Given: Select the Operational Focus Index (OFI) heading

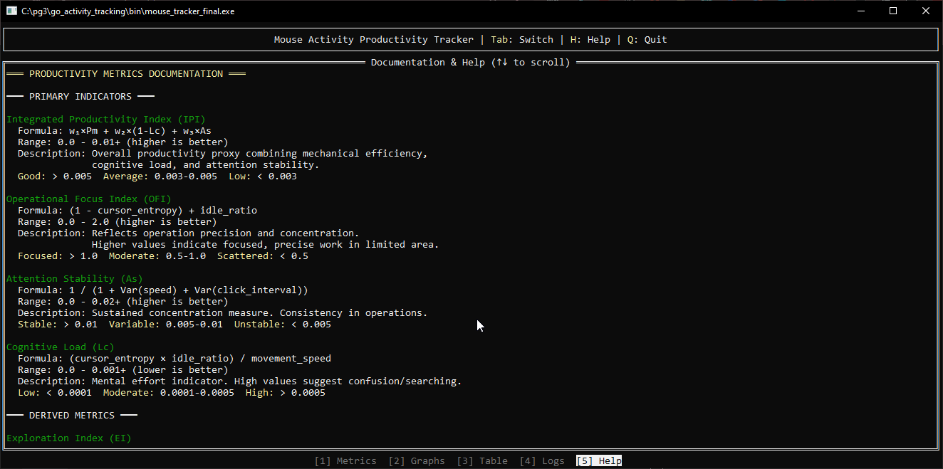Looking at the screenshot, I should [x=89, y=199].
